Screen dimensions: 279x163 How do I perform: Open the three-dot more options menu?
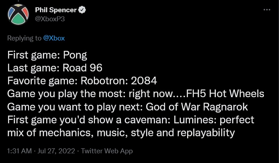tap(267, 9)
